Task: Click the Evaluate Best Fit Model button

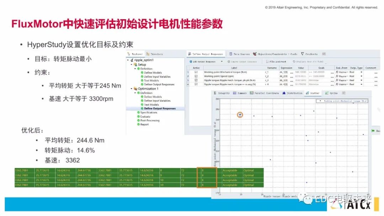Action: point(308,62)
